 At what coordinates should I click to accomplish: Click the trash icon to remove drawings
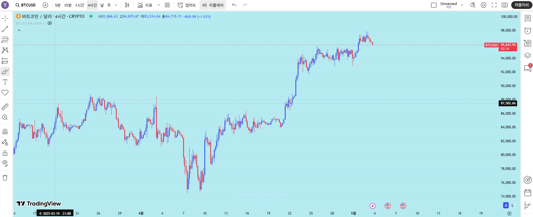coord(5,178)
